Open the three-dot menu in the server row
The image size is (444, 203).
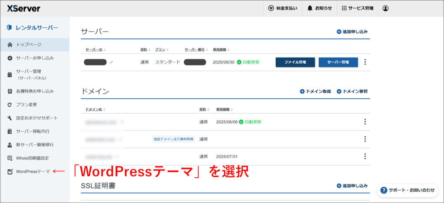click(x=365, y=62)
